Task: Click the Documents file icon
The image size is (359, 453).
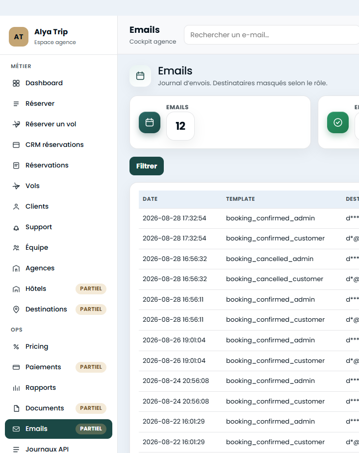Action: click(16, 408)
